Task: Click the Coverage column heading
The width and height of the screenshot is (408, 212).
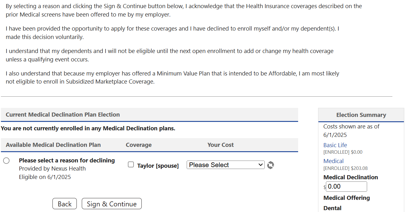Action: point(139,145)
